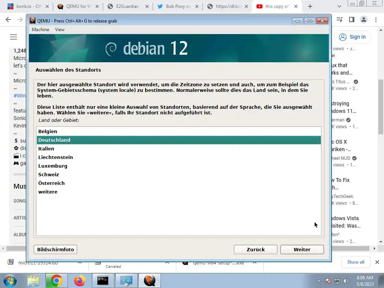Open the Control Panel taskbar icon

point(126,280)
